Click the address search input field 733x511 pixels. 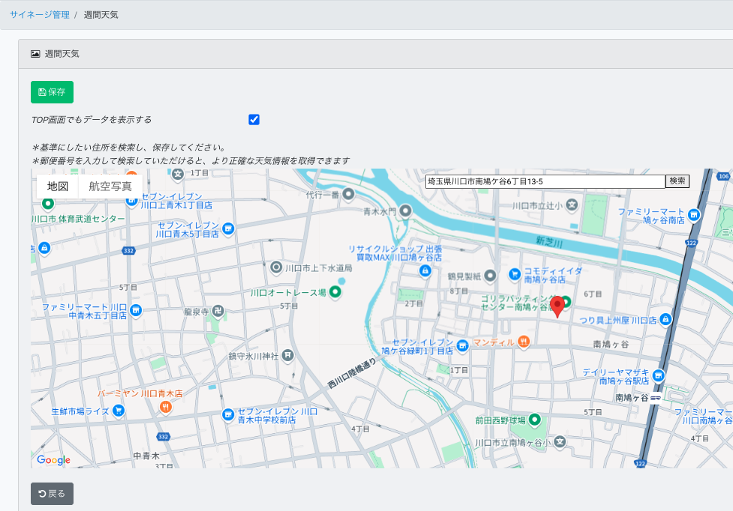coord(545,181)
